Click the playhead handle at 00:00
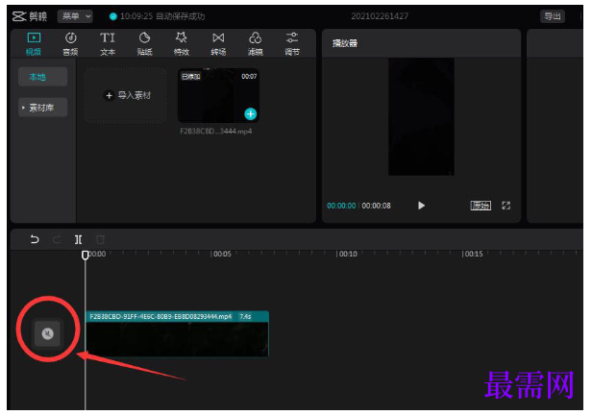592x415 pixels. (86, 255)
